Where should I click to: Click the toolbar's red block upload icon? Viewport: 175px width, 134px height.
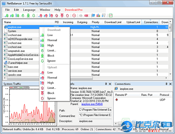pyautogui.click(x=62, y=16)
